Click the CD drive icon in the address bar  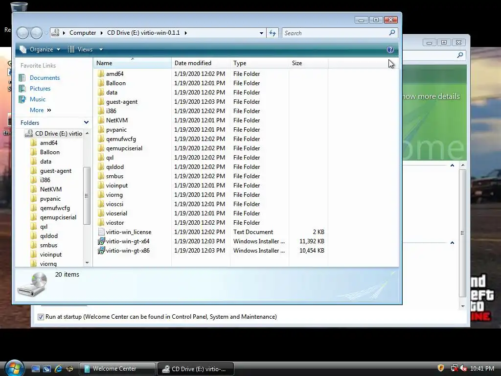(x=55, y=33)
